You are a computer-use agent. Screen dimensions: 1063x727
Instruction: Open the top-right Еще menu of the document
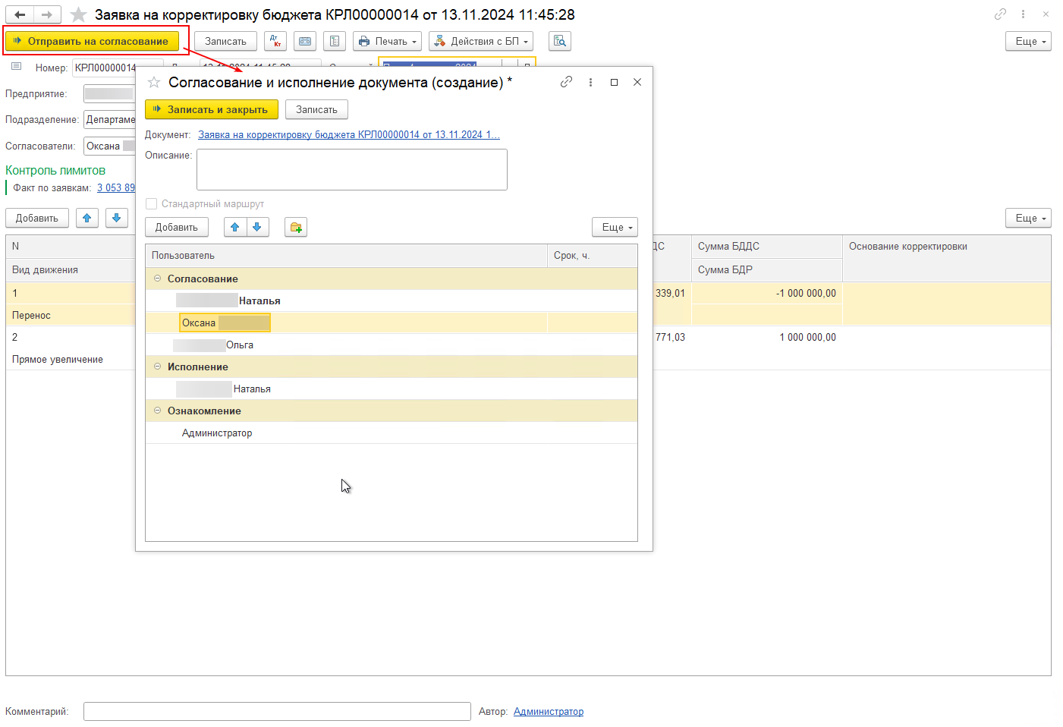tap(1028, 41)
